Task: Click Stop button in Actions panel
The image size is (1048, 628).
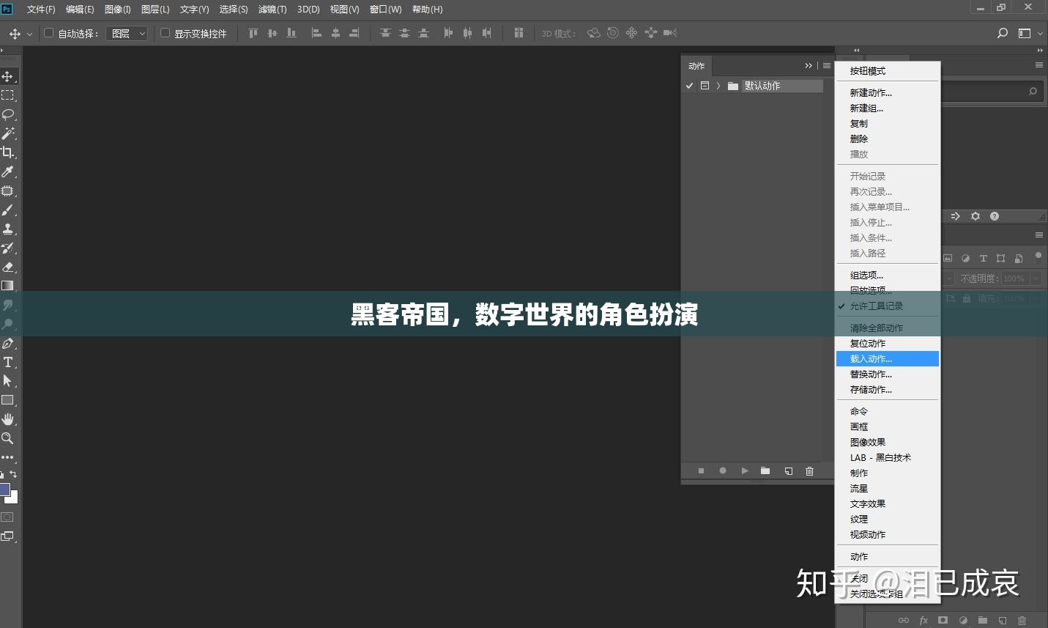Action: (701, 471)
